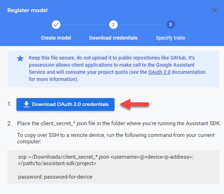Image resolution: width=224 pixels, height=194 pixels.
Task: Click the completed checkmark step icon
Action: click(56, 25)
